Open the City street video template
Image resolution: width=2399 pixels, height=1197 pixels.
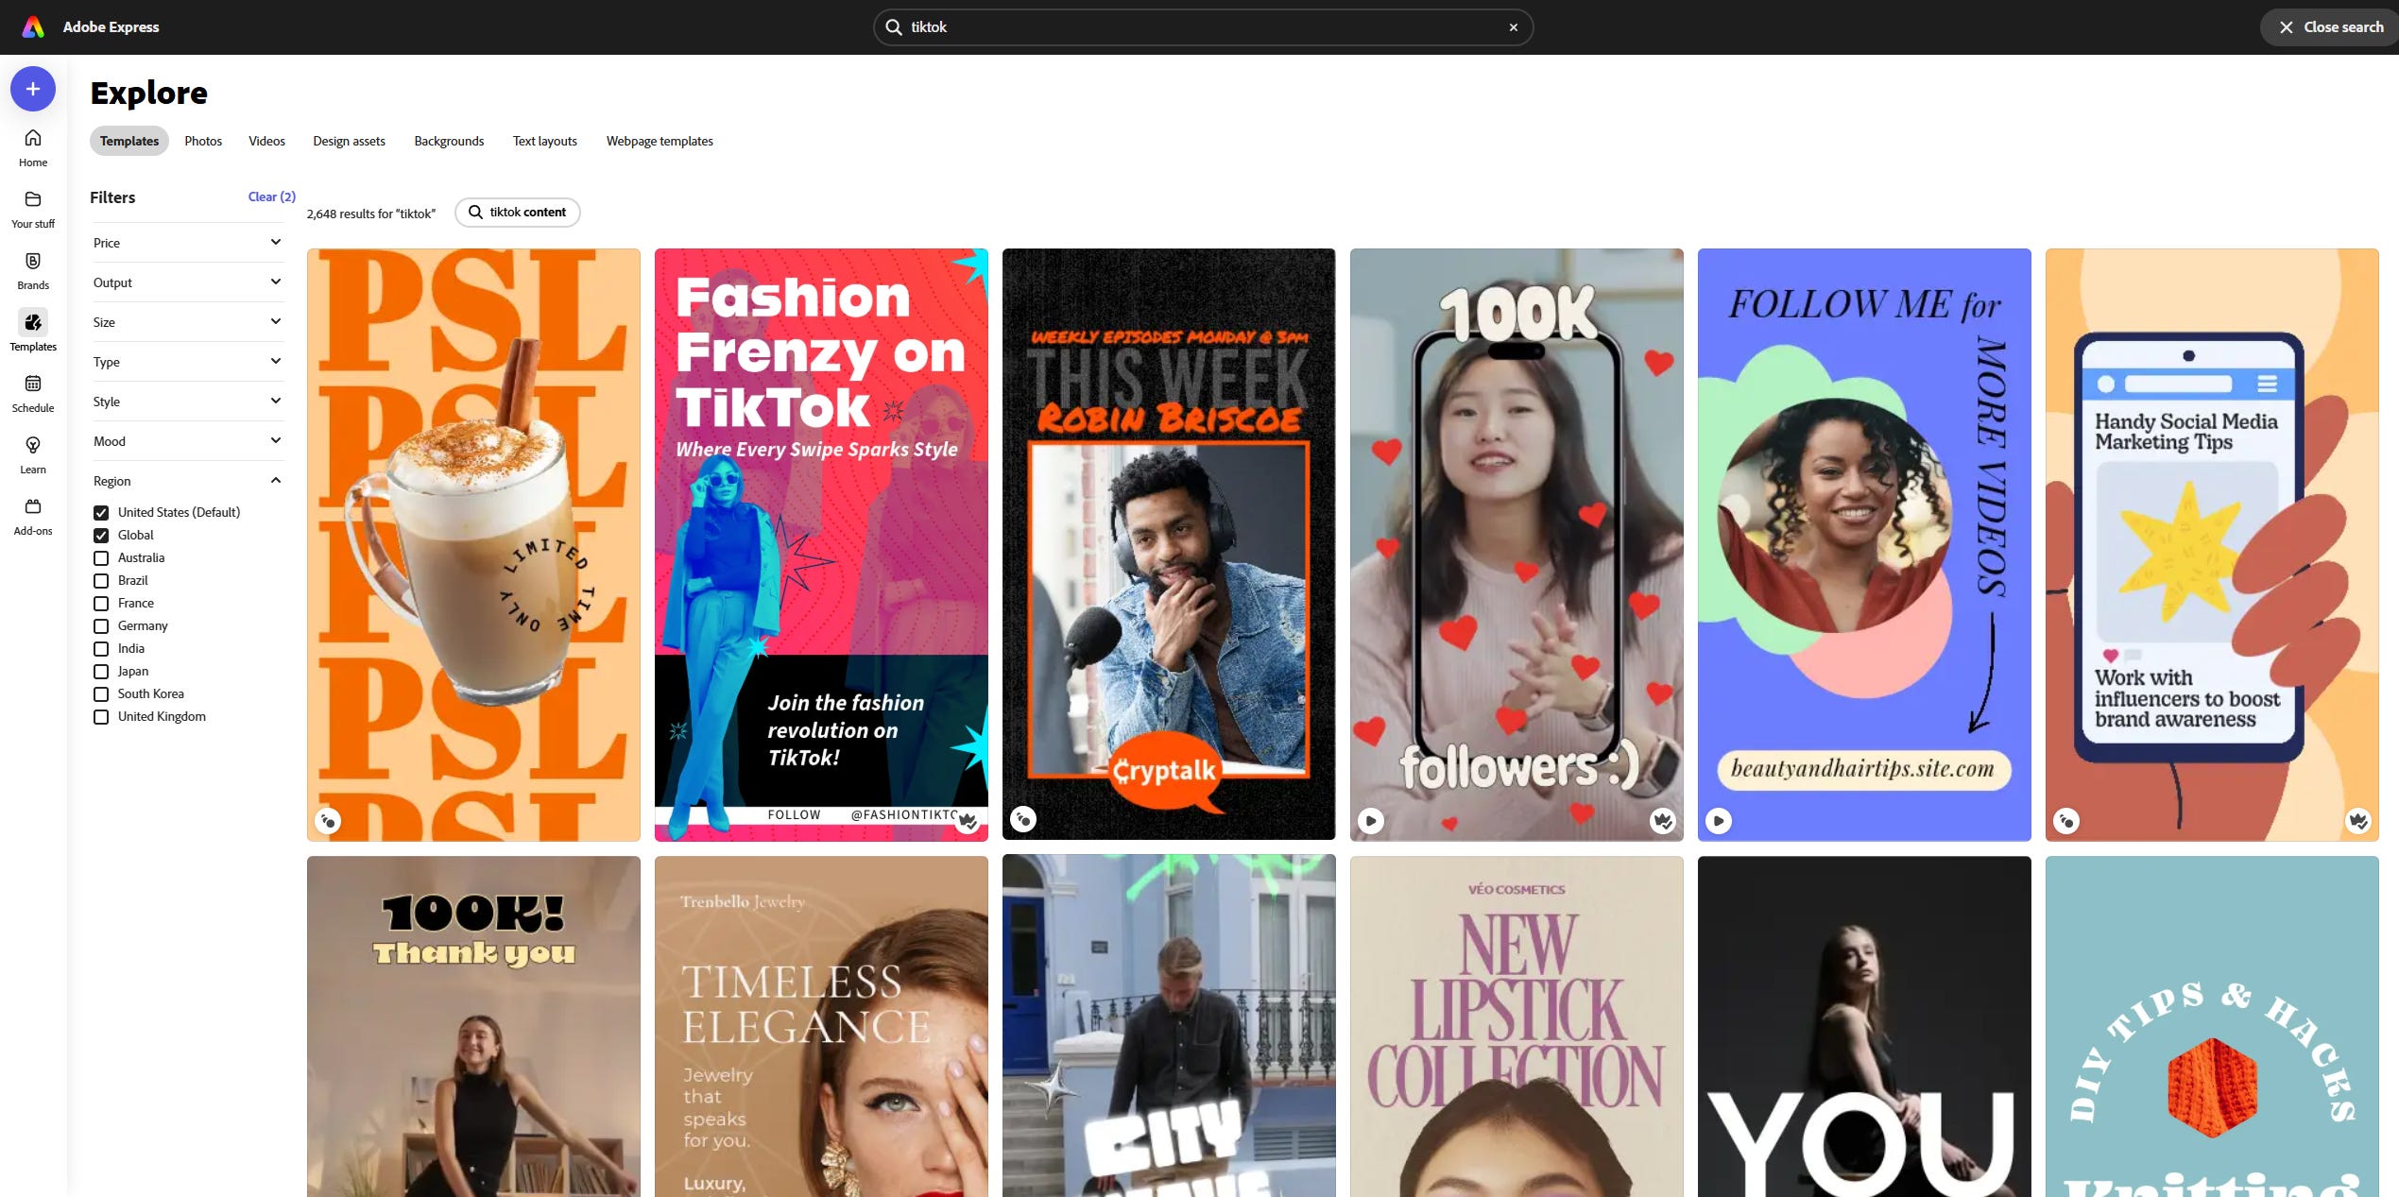click(x=1169, y=1026)
